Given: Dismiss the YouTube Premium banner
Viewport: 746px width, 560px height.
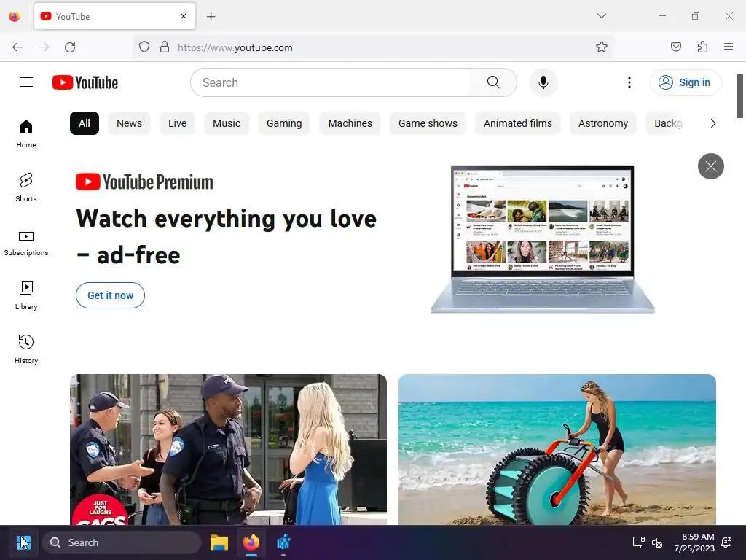Looking at the screenshot, I should click(711, 166).
